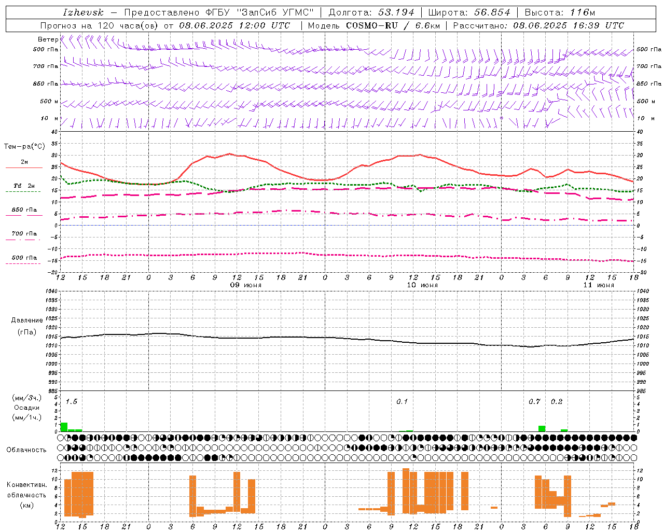
Task: Click the 'Td 2м' dew point legend entry
Action: point(24,186)
